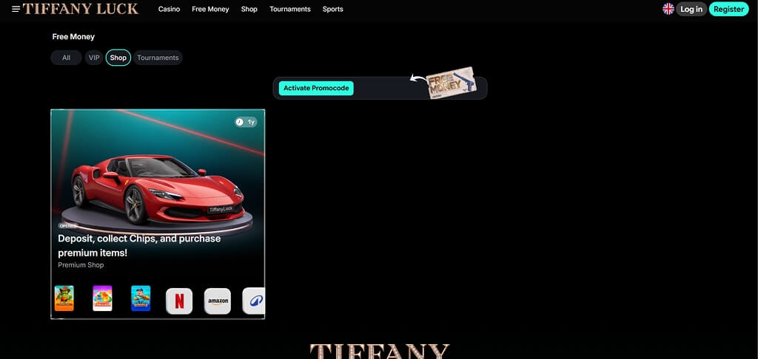Click the blue swoosh brand icon
This screenshot has width=758, height=359.
tap(253, 301)
